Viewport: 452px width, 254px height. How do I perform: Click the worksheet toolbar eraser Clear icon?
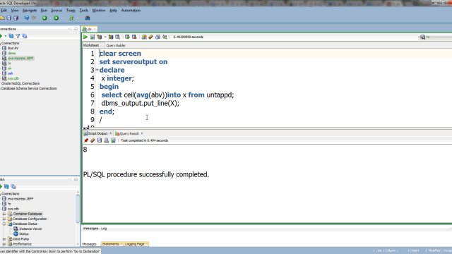tap(150, 37)
